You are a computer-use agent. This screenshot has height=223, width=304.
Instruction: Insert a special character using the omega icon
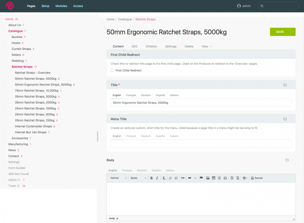click(x=225, y=178)
